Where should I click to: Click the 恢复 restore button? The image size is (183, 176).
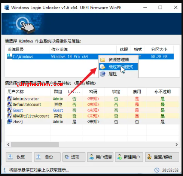coord(19,157)
